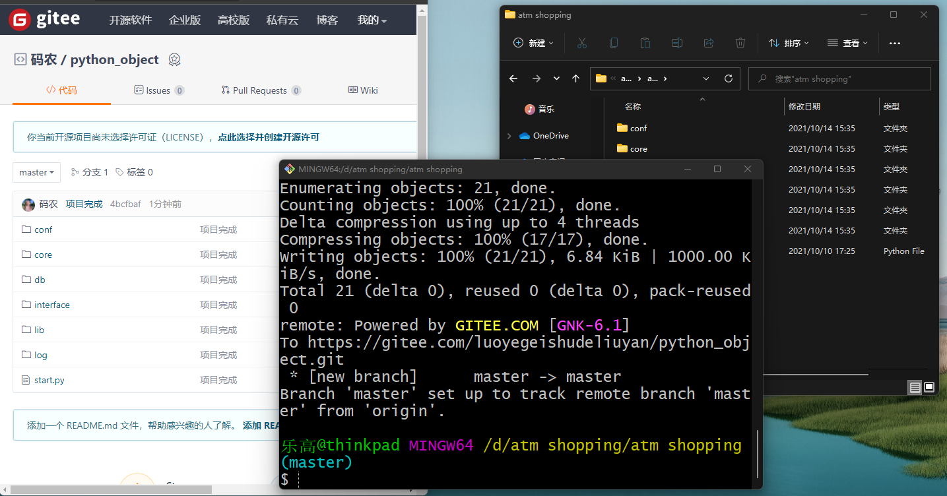This screenshot has width=947, height=496.
Task: Click the Git Bash icon in terminal title bar
Action: (289, 169)
